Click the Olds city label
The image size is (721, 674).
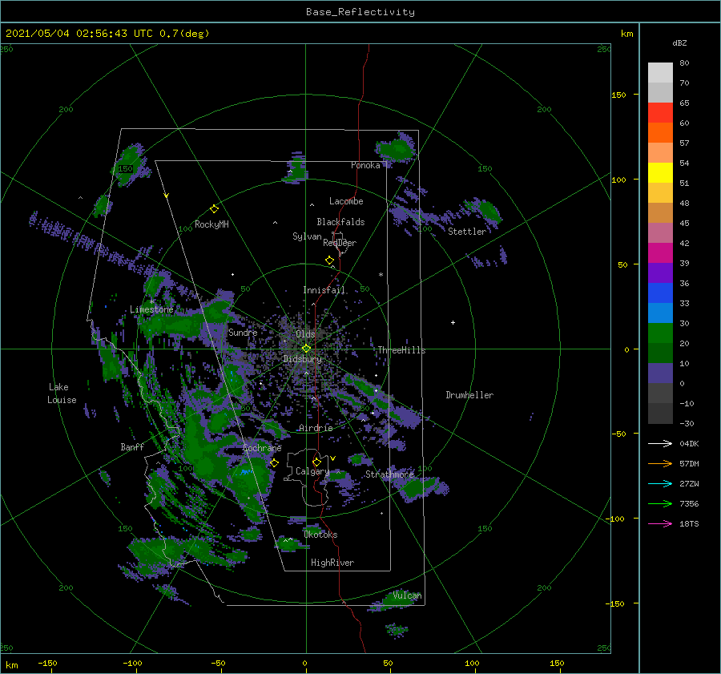click(x=305, y=333)
